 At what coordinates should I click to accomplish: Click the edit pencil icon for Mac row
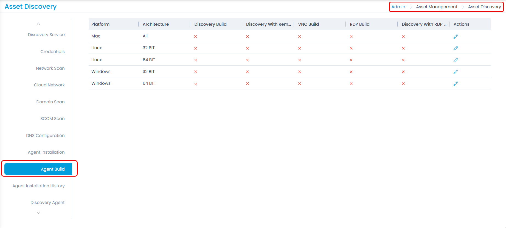click(x=456, y=36)
